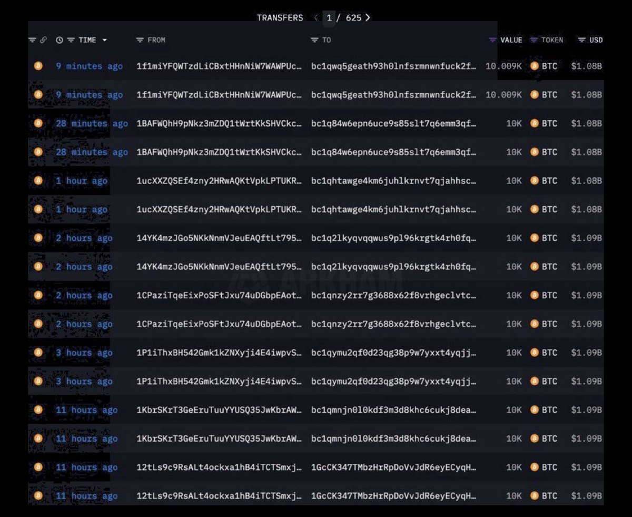Click the link icon in the table header

[44, 40]
